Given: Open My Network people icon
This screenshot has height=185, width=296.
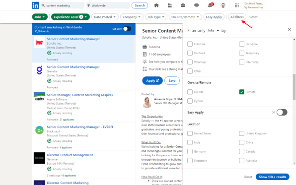Looking at the screenshot, I should tap(170, 5).
